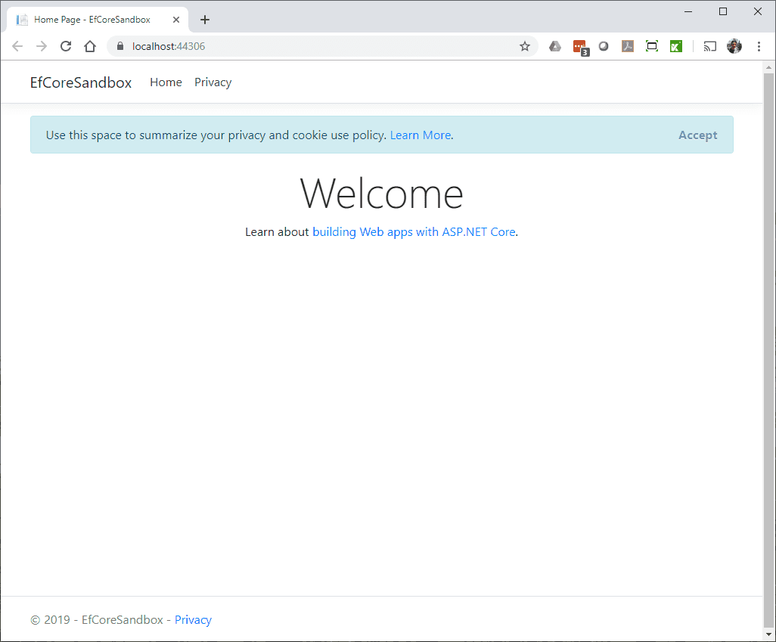Select the Home navigation item
The width and height of the screenshot is (776, 642).
tap(166, 82)
